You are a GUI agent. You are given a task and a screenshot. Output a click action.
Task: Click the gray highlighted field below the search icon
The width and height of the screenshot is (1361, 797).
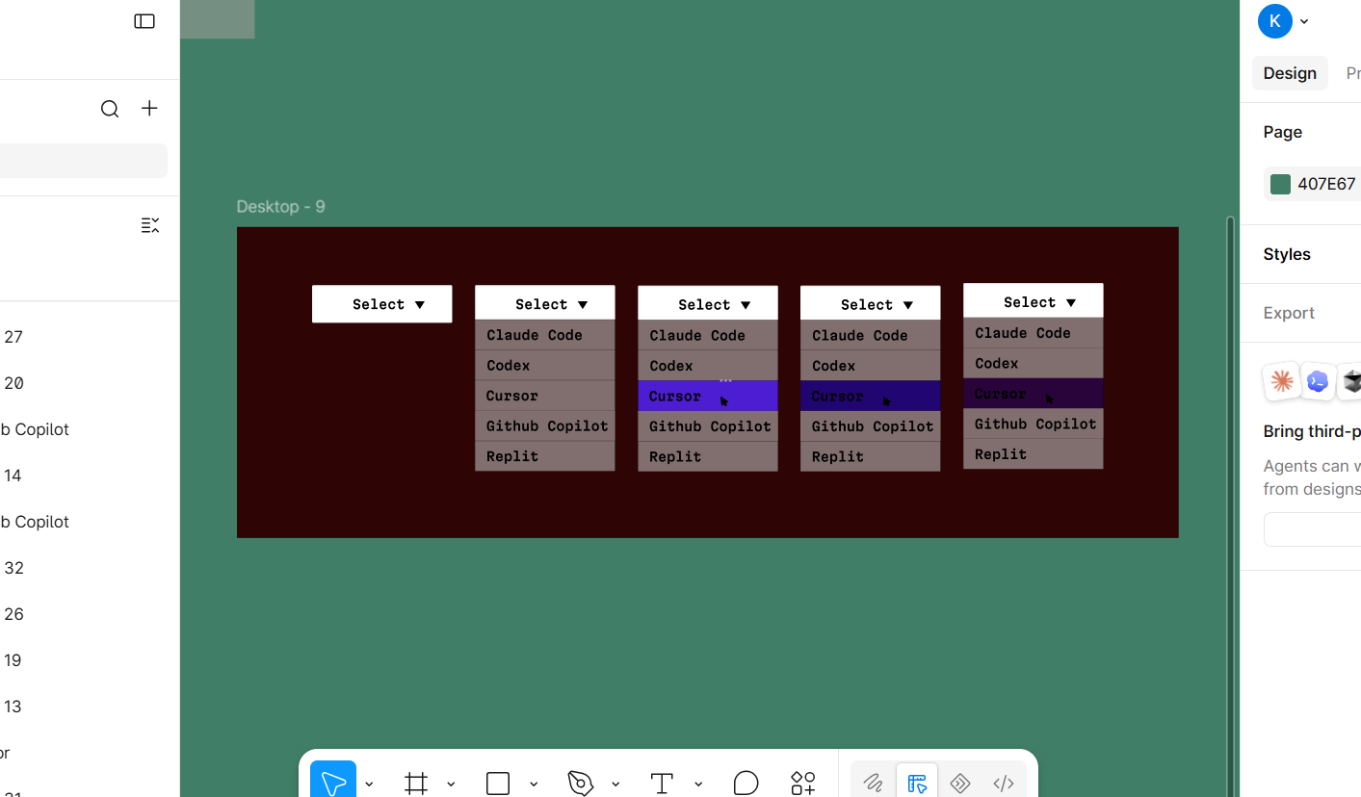click(x=84, y=161)
